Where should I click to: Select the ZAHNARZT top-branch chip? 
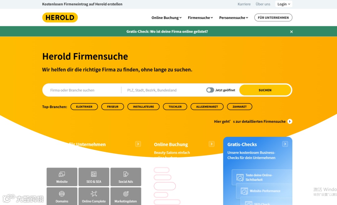point(239,107)
